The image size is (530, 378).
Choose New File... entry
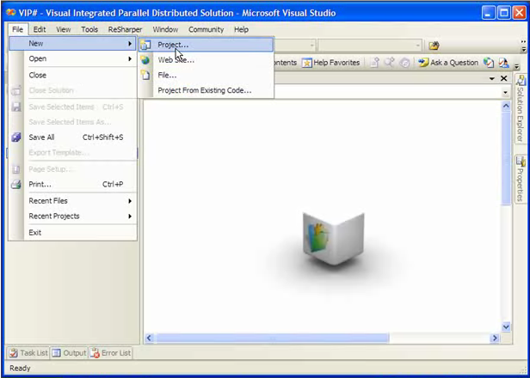click(206, 76)
